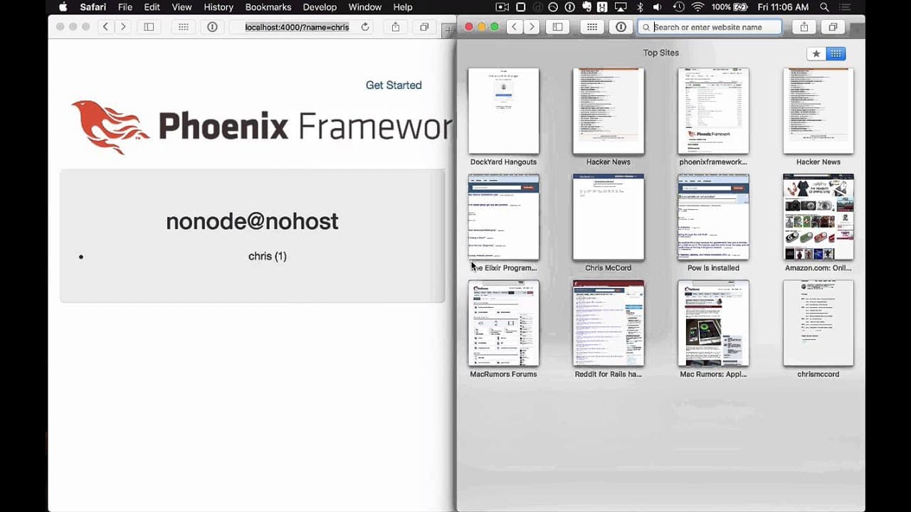Open AirPlay display menu
Image resolution: width=911 pixels, height=512 pixels.
[x=621, y=7]
